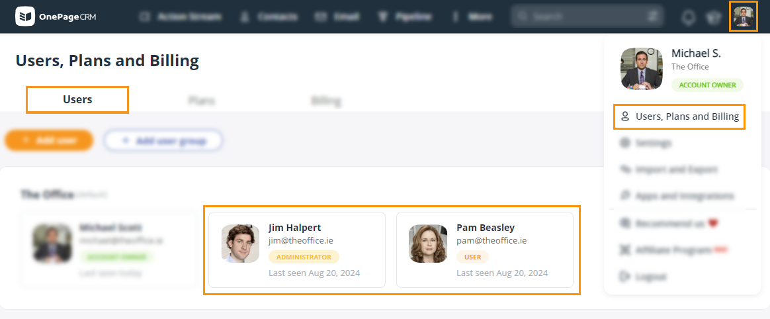Choose Import and Export in profile menu
Screen dimensions: 770x319
click(x=669, y=169)
